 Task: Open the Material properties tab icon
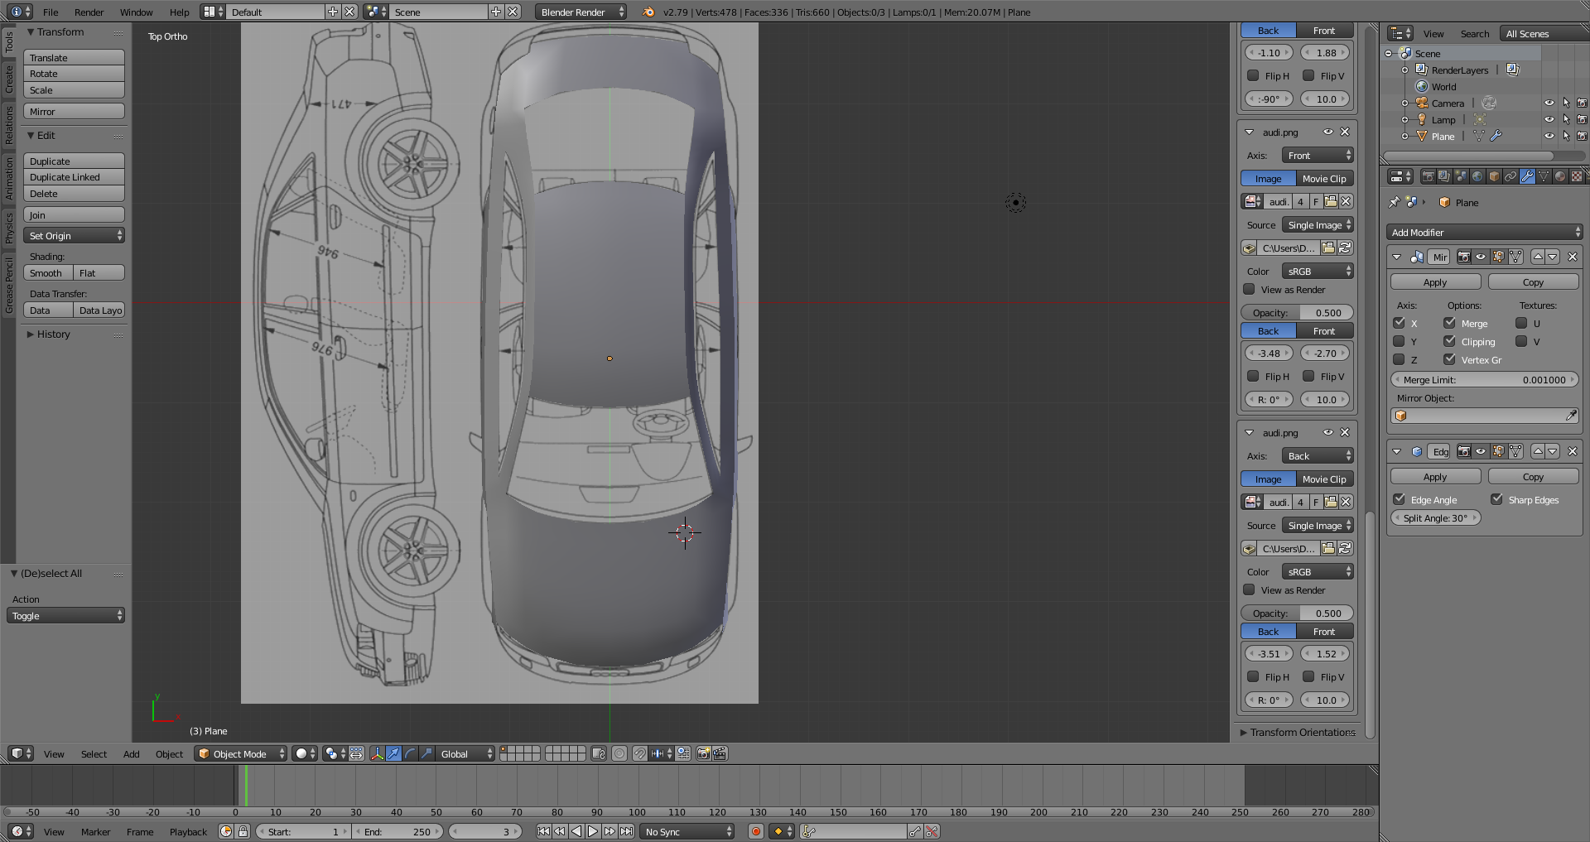[1560, 176]
